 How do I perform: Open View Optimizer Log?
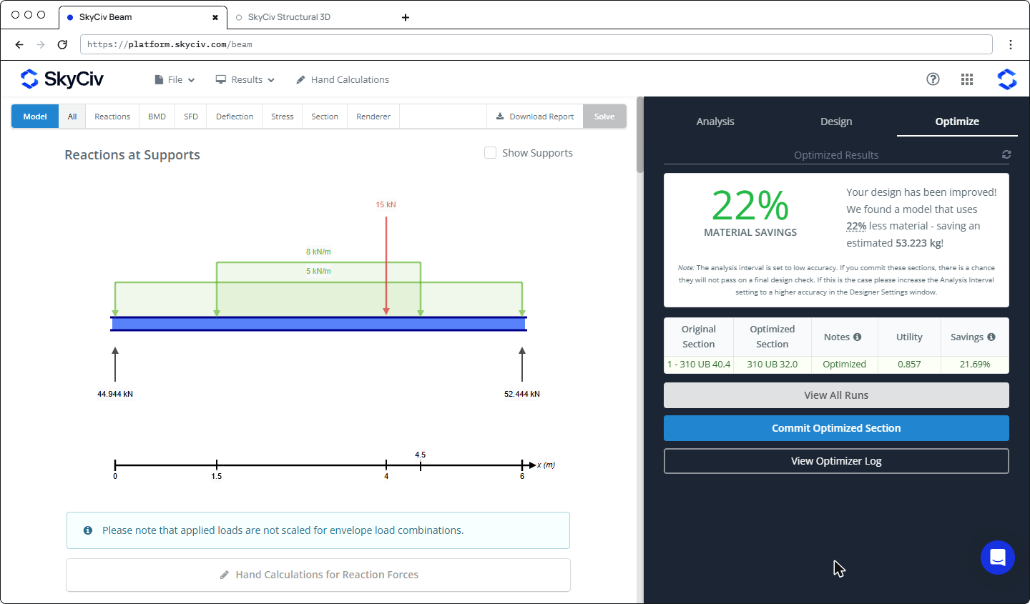click(836, 461)
